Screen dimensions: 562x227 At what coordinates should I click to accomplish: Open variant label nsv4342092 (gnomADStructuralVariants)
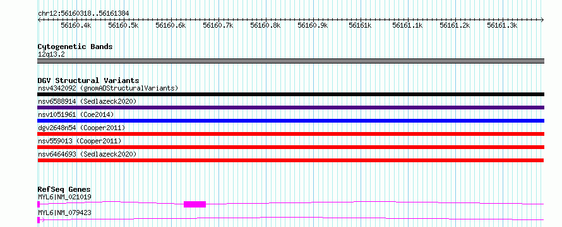[x=108, y=88]
